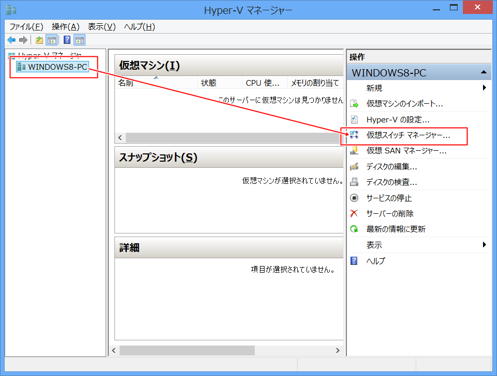Click the 仮想スイッチ マネージャー icon
The height and width of the screenshot is (376, 497).
click(354, 135)
